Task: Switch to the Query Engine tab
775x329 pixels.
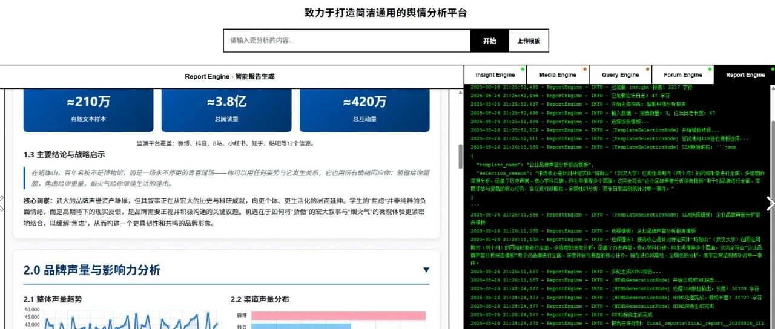Action: (620, 75)
